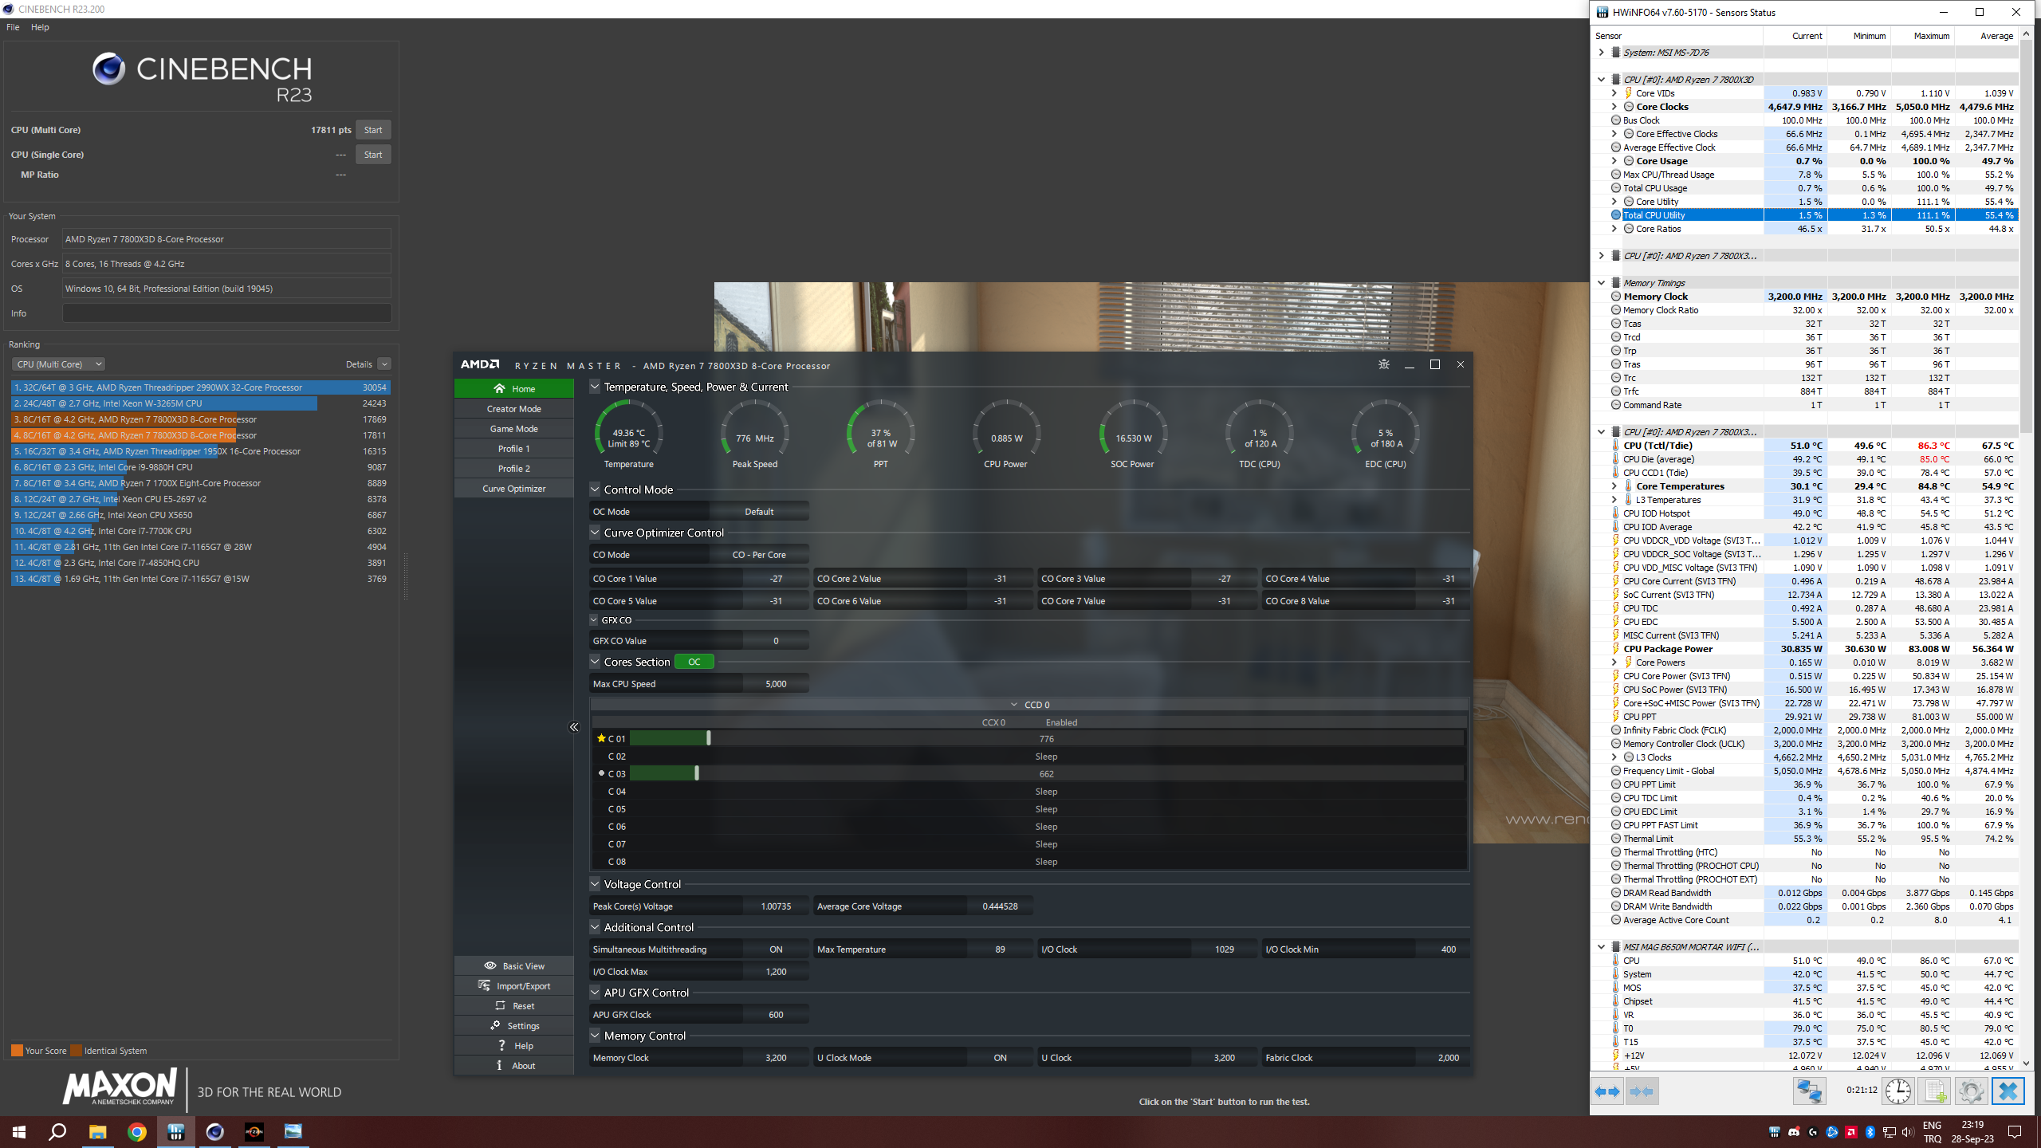The width and height of the screenshot is (2041, 1148).
Task: Start the CPU (Multi Core) test
Action: tap(372, 130)
